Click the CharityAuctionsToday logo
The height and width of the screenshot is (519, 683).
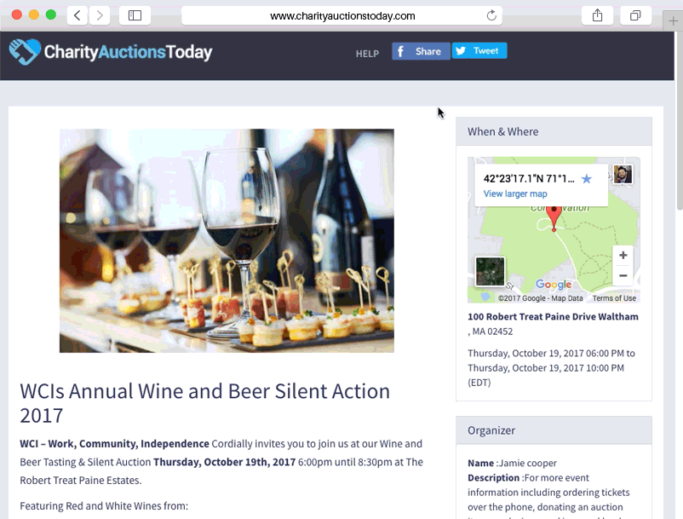click(x=111, y=52)
